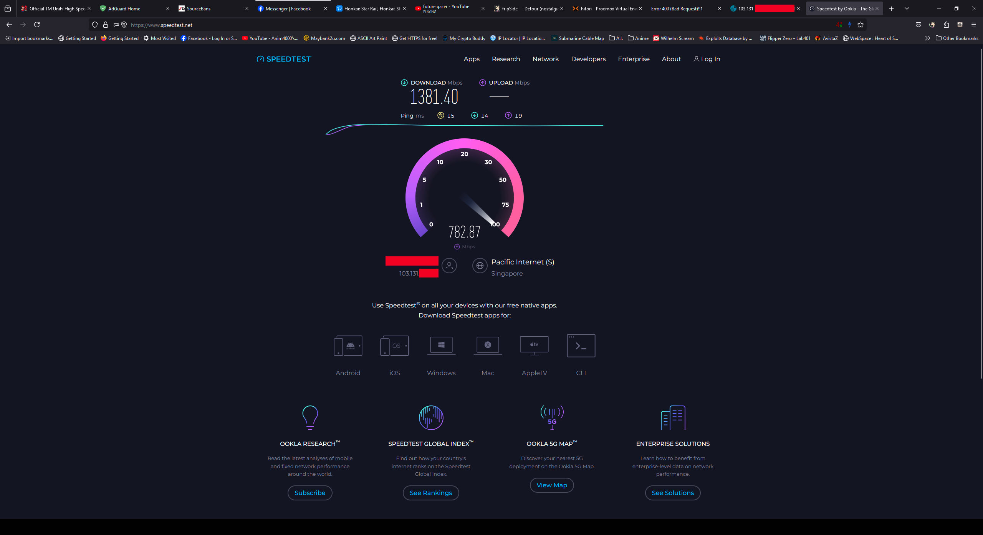Open the Flipper Zero – Lab401 bookmark
983x535 pixels.
785,38
